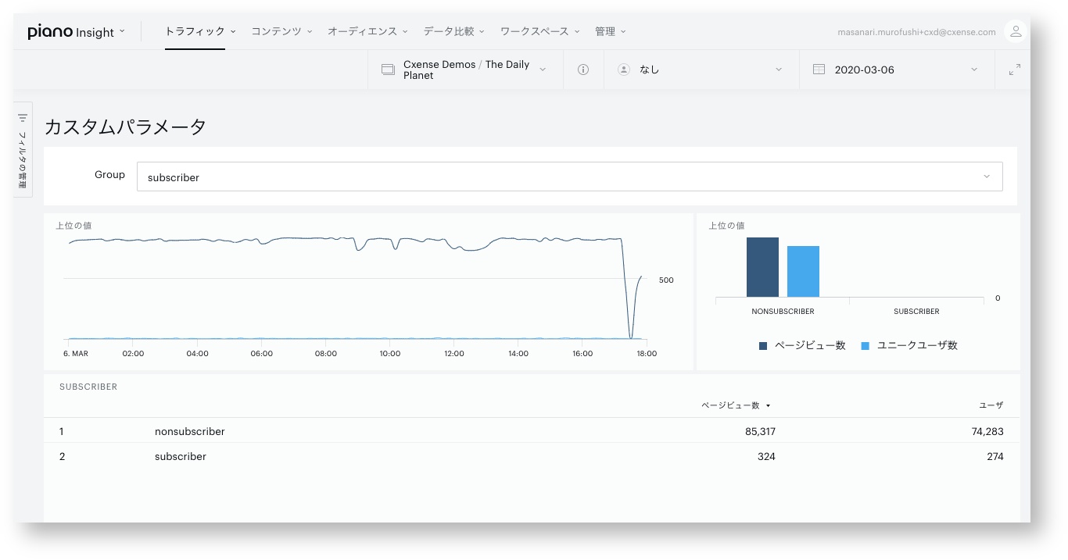Toggle ユニークユーザ数 legend entry
The height and width of the screenshot is (560, 1068).
click(x=909, y=345)
